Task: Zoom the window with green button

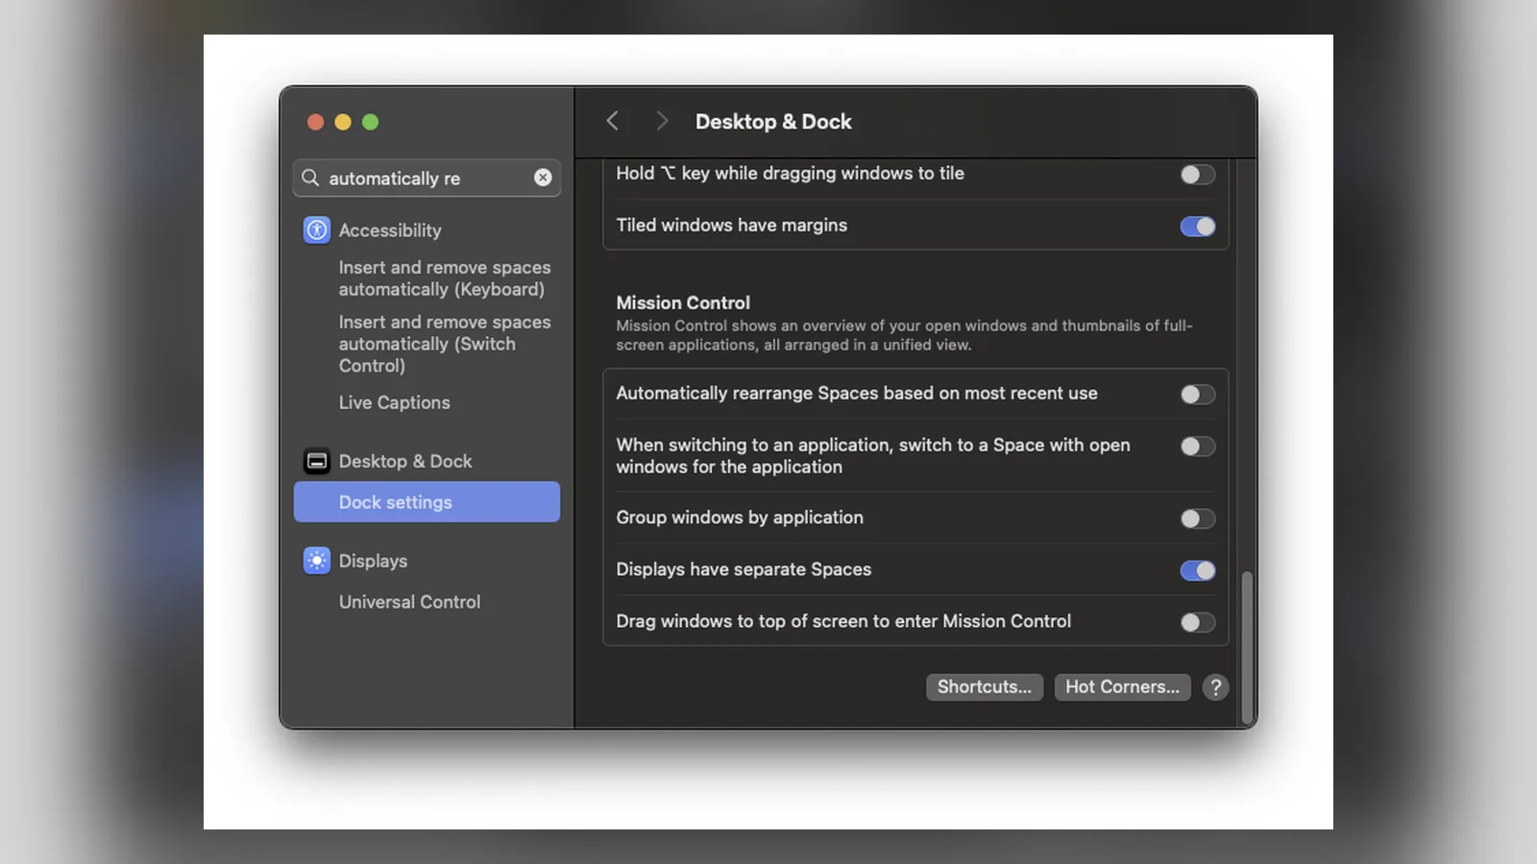Action: click(371, 122)
